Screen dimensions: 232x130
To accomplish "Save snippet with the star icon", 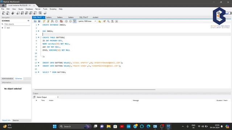I will click(x=99, y=21).
